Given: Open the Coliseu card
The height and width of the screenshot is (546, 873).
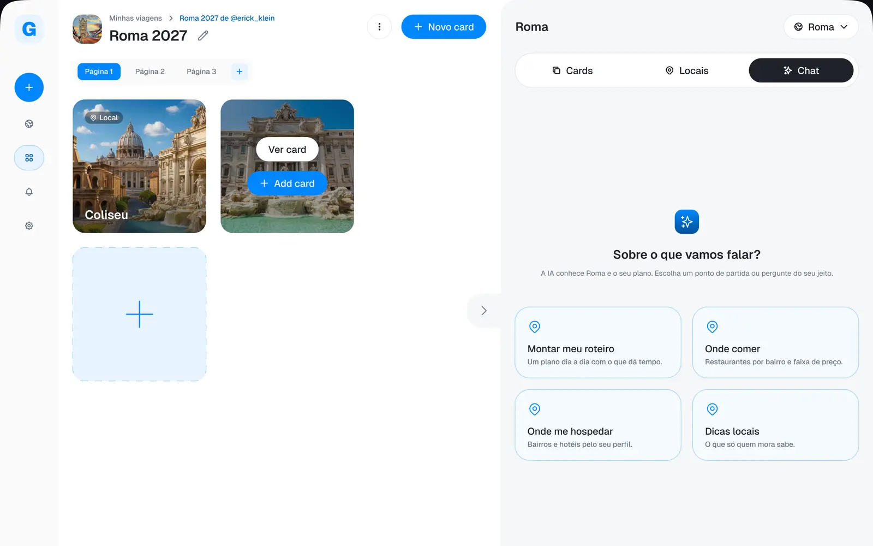Looking at the screenshot, I should coord(139,166).
